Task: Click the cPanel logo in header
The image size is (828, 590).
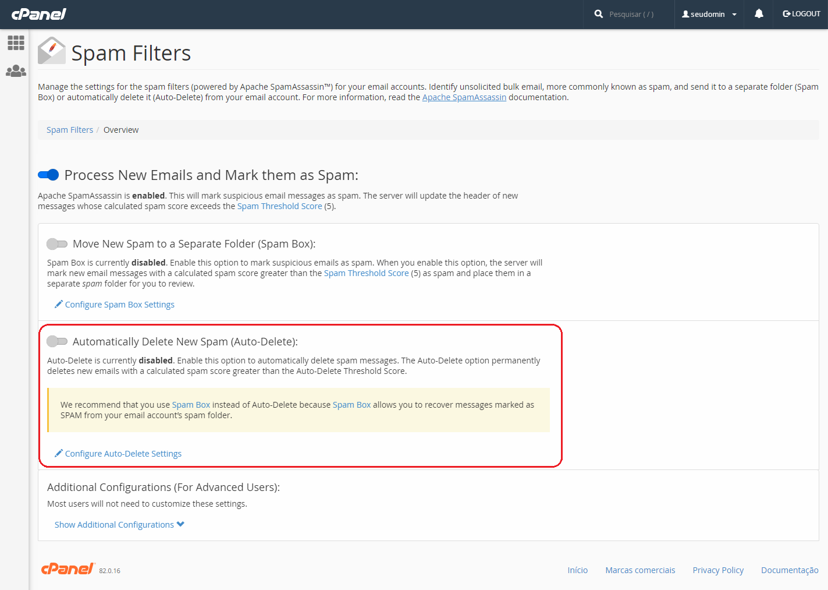Action: (x=38, y=14)
